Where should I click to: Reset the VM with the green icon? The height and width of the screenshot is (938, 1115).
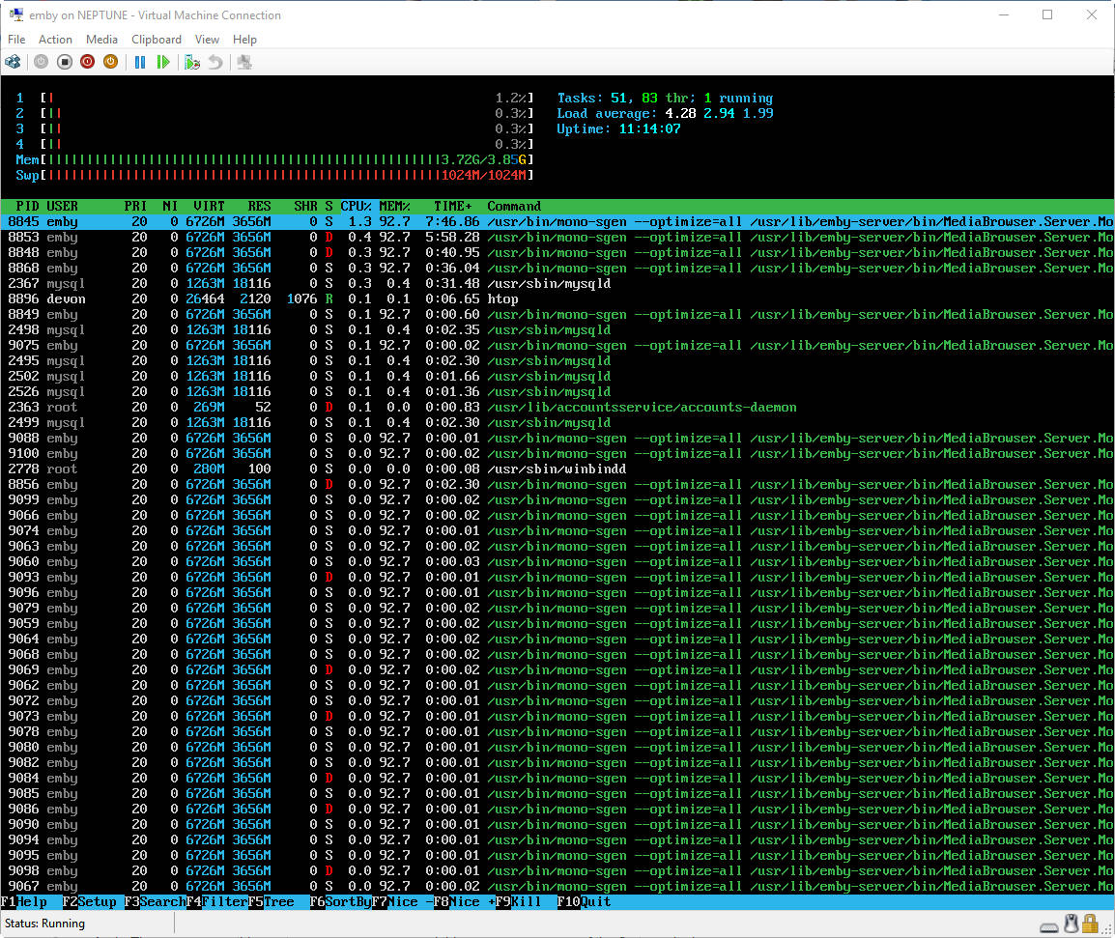tap(163, 62)
